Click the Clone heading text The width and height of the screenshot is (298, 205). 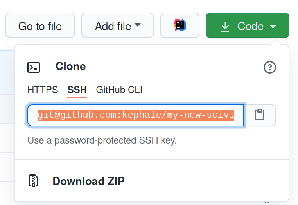[71, 67]
